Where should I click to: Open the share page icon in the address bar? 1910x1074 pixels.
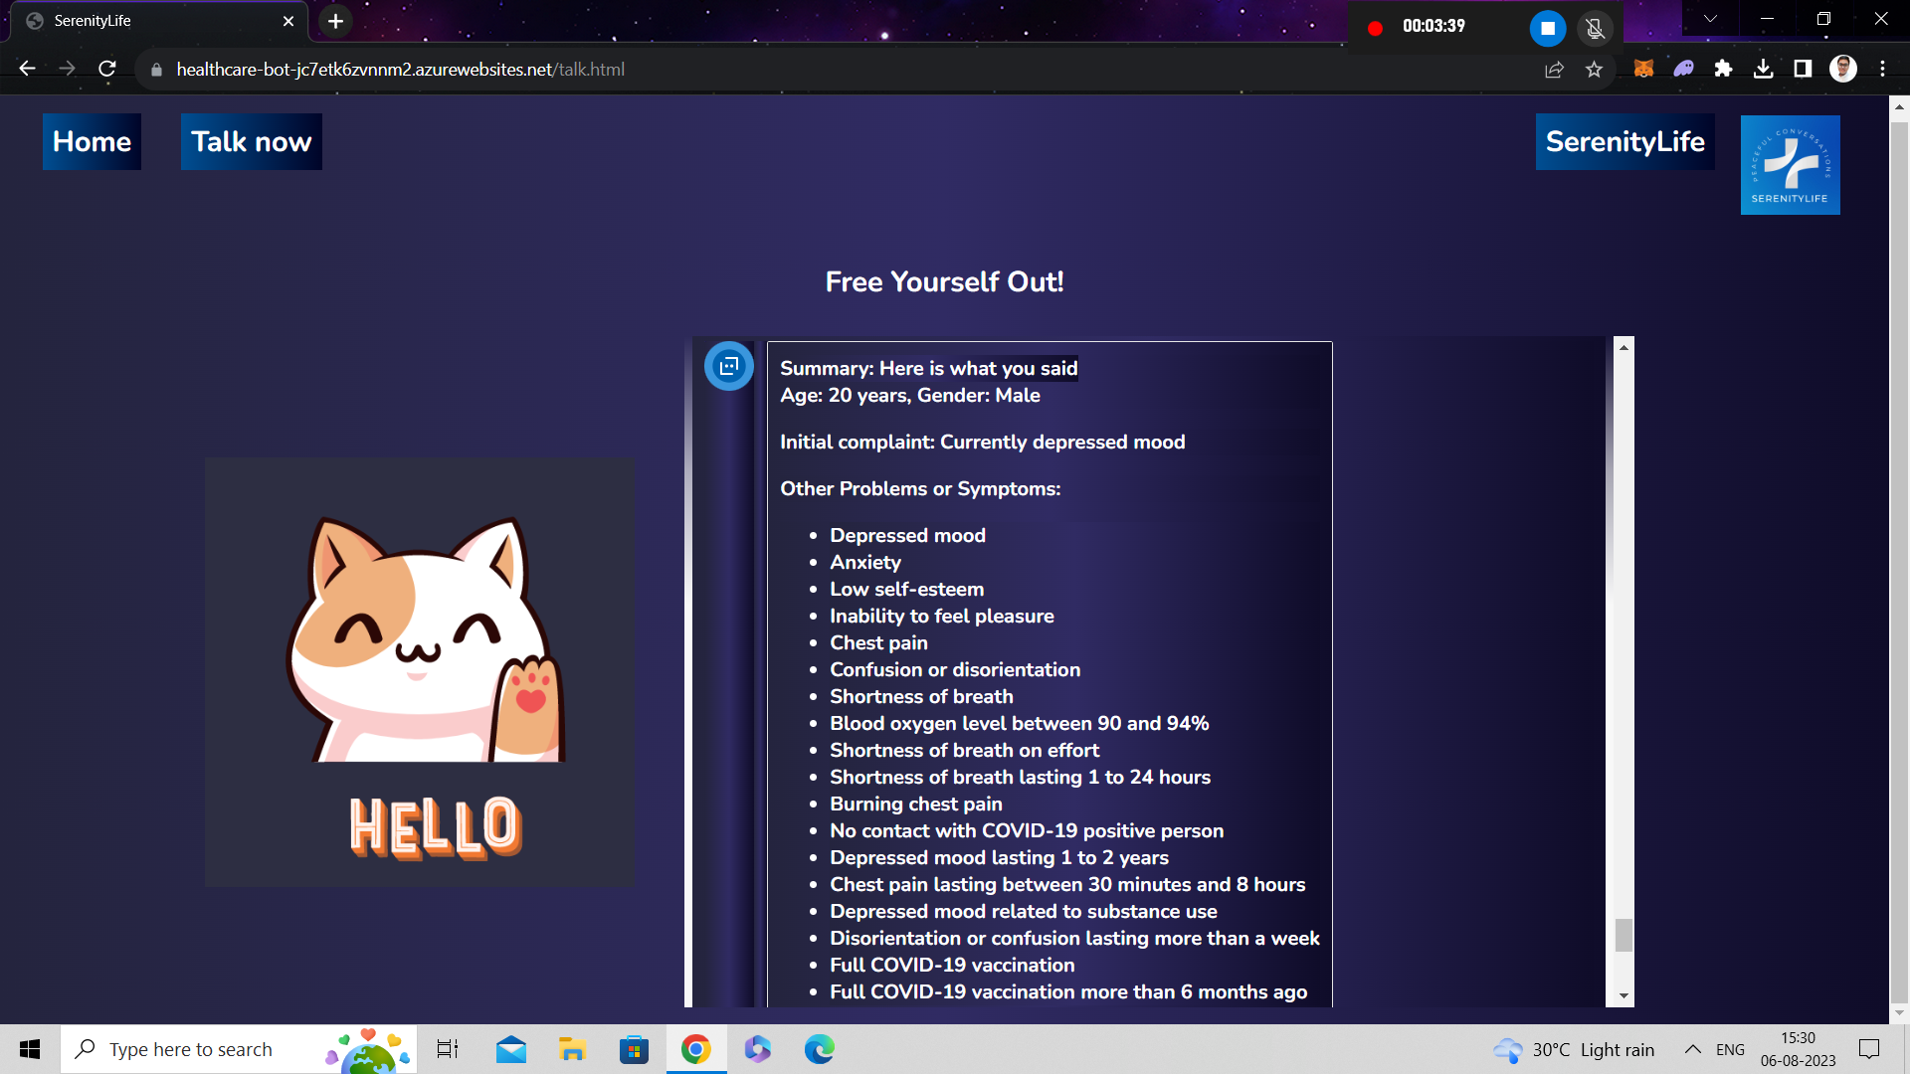pos(1554,70)
